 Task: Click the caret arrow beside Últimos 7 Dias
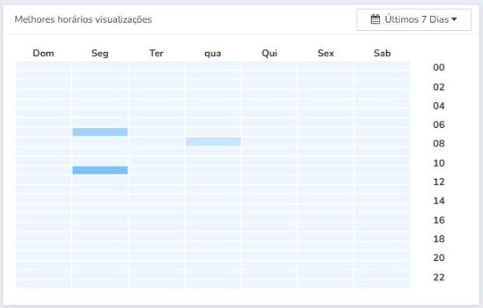click(454, 19)
